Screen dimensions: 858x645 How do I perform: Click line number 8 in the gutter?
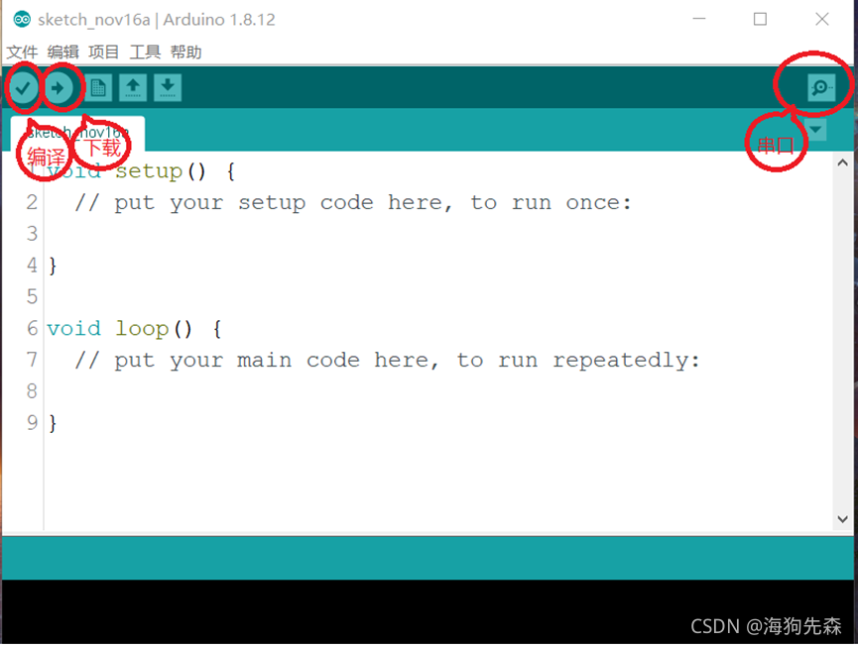tap(33, 391)
